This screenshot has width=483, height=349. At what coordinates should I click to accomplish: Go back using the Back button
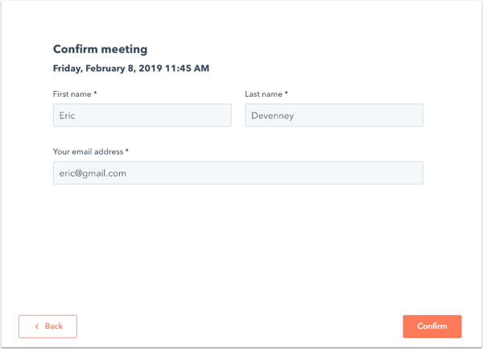click(x=47, y=326)
